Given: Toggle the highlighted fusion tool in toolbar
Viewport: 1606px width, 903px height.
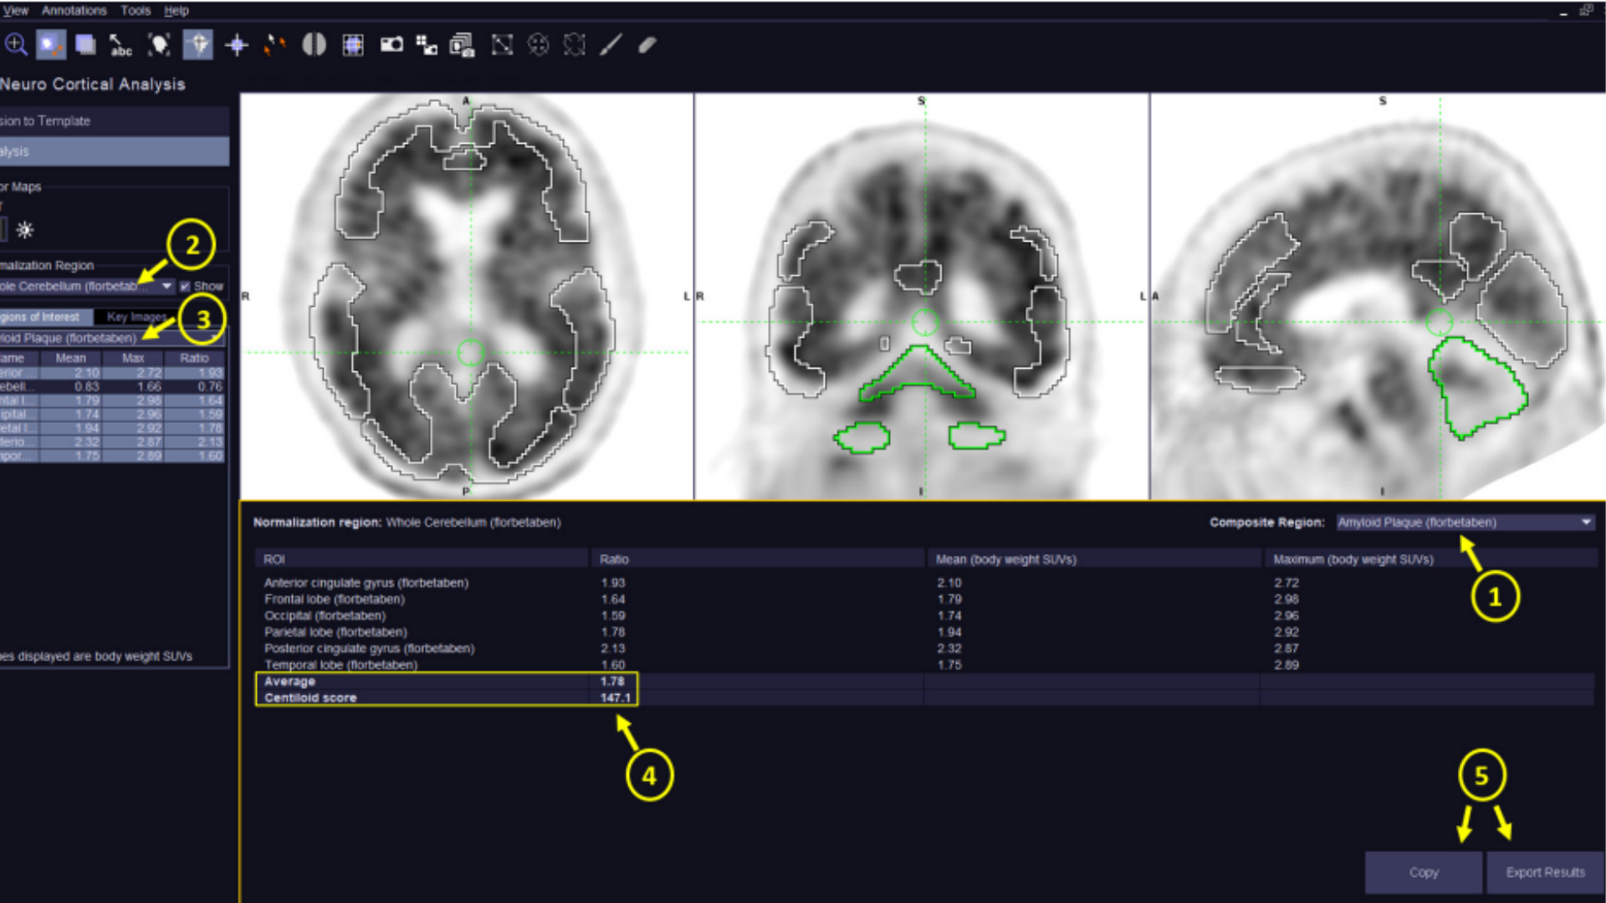Looking at the screenshot, I should [50, 45].
